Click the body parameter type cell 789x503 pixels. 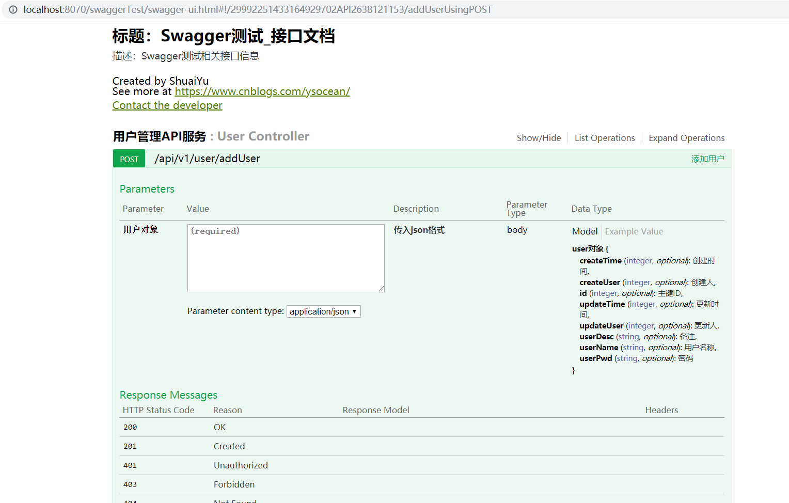[517, 230]
